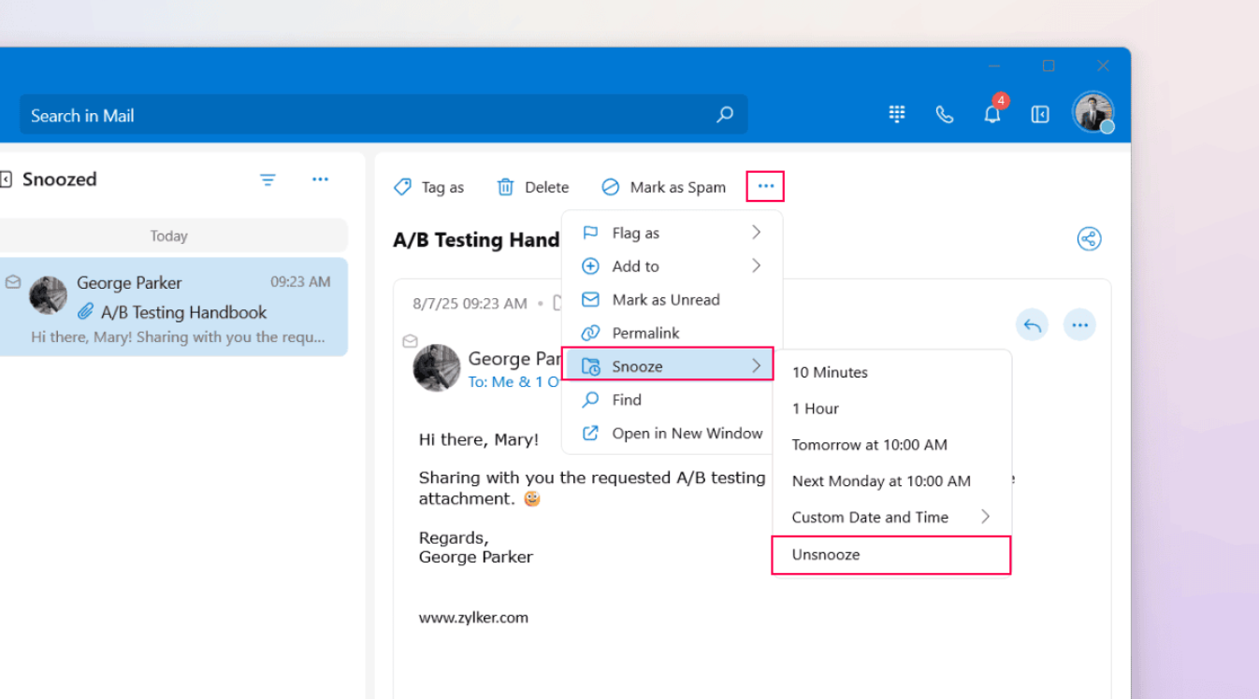The width and height of the screenshot is (1259, 699).
Task: Expand the Add to submenu
Action: (x=672, y=266)
